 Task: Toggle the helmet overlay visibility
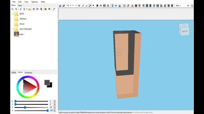pyautogui.click(x=154, y=6)
